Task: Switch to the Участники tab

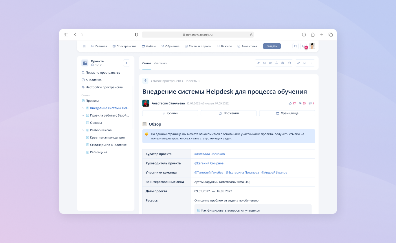Action: [160, 63]
